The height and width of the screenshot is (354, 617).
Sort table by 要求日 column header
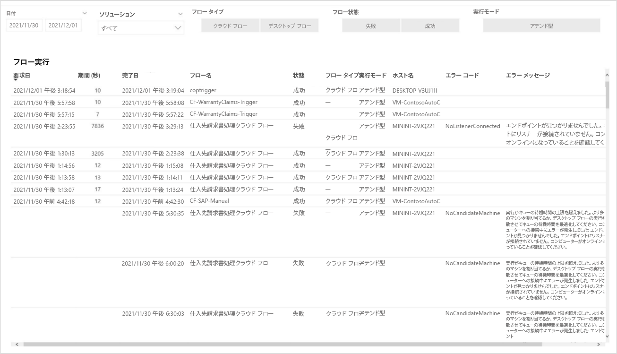click(x=22, y=75)
